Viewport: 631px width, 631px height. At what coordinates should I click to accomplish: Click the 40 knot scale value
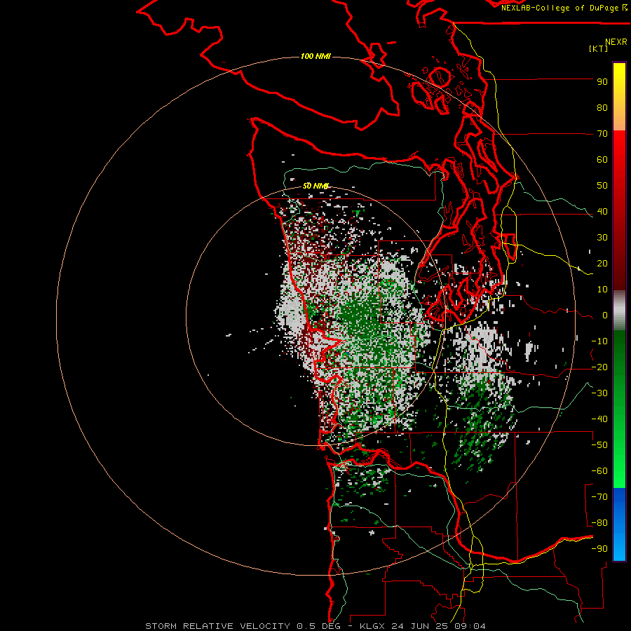(x=602, y=211)
